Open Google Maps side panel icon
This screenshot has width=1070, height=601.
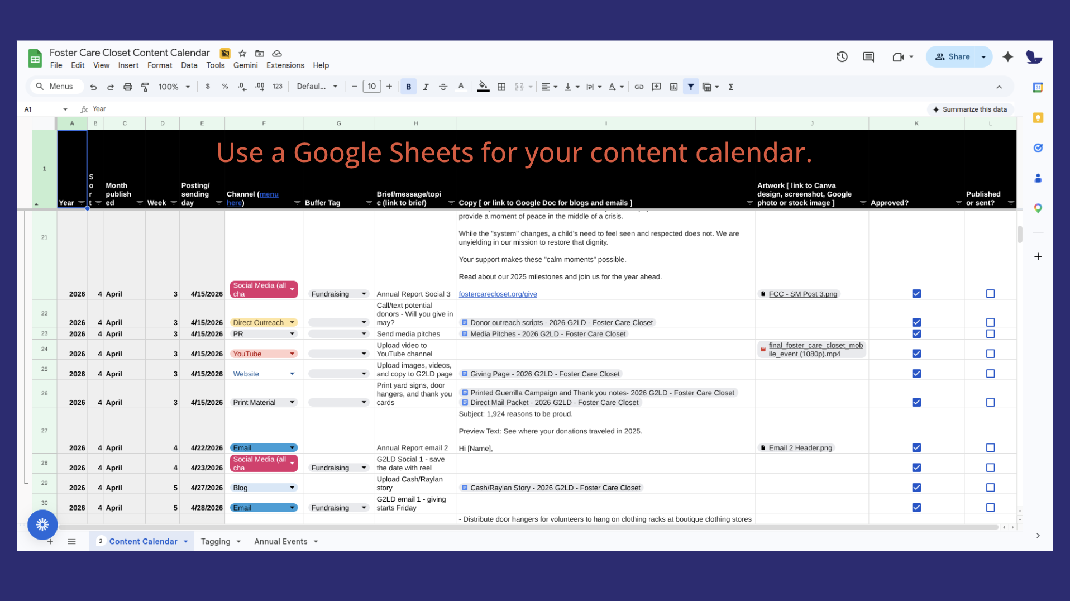1038,208
